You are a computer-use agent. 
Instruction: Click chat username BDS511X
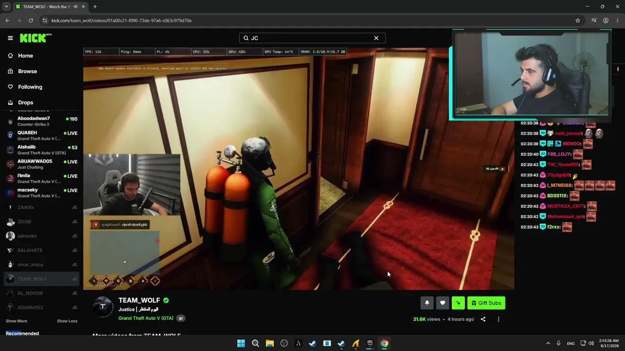coord(557,196)
